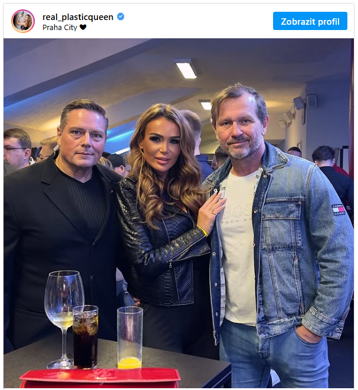Click the black heart emoji beside Praha City
Viewport: 358px width, 390px height.
tap(83, 27)
